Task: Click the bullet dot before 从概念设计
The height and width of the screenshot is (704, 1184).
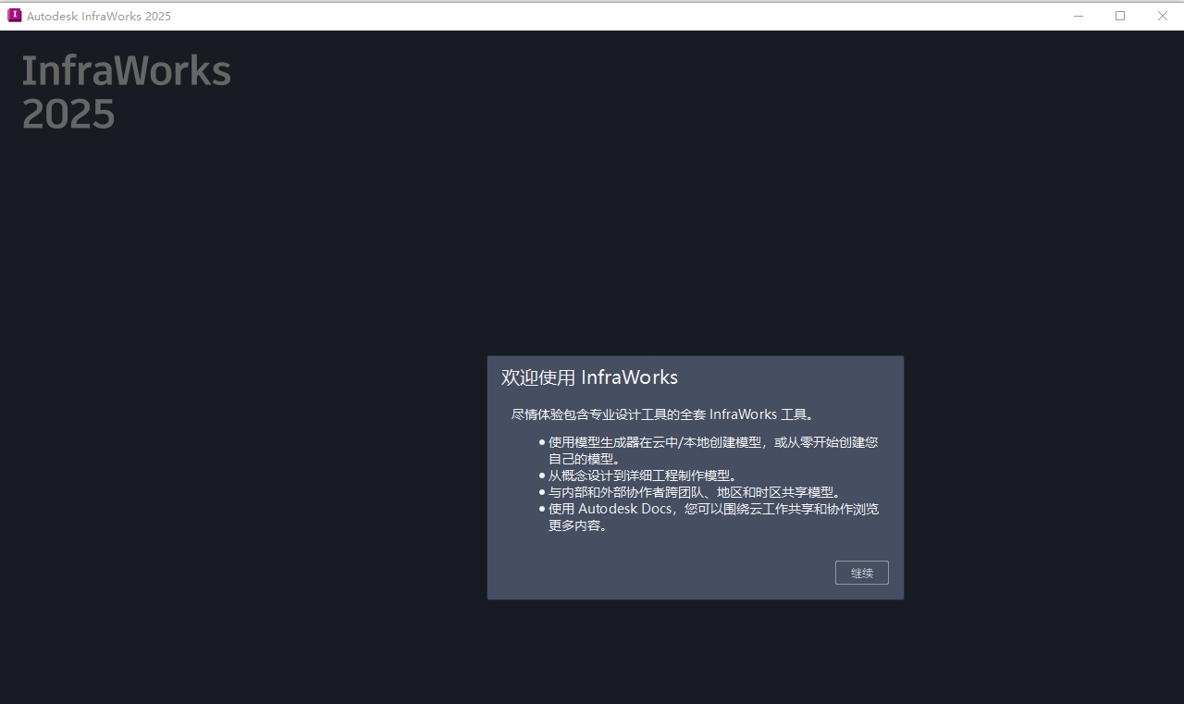Action: coord(542,476)
